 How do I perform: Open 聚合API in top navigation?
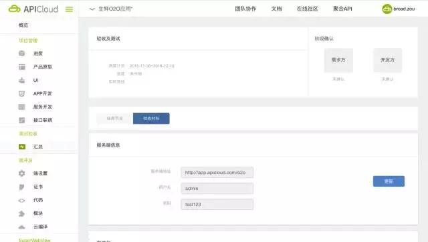tap(342, 9)
